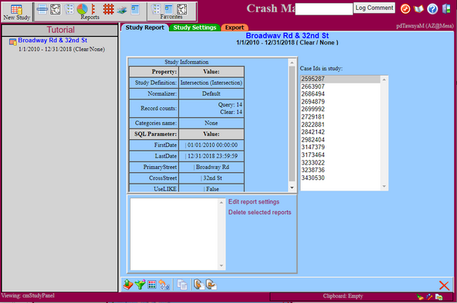The image size is (457, 303).
Task: Select case ID 2686494
Action: click(x=340, y=94)
